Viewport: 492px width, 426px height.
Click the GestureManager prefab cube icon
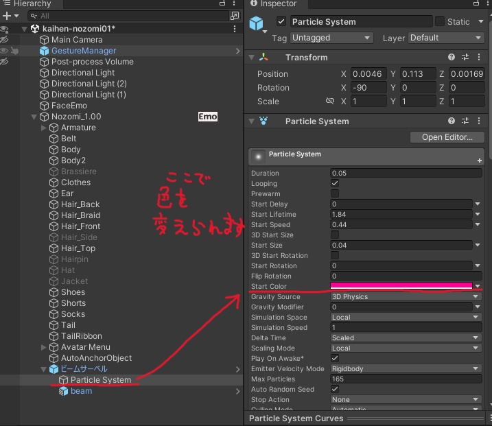click(x=44, y=51)
